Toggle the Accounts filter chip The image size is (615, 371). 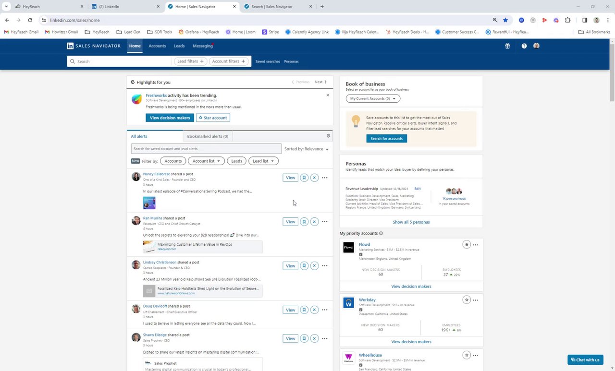click(173, 161)
